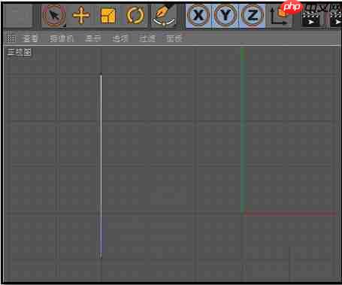Viewport: 342px width, 285px height.
Task: Switch the coordinate system icon
Action: 279,17
